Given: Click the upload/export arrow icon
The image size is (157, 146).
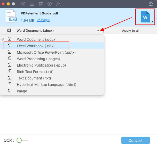Looking at the screenshot, I should [58, 4].
